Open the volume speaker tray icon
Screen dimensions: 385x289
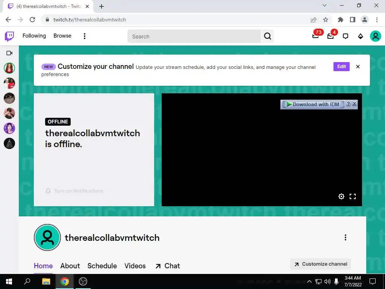[x=327, y=281]
